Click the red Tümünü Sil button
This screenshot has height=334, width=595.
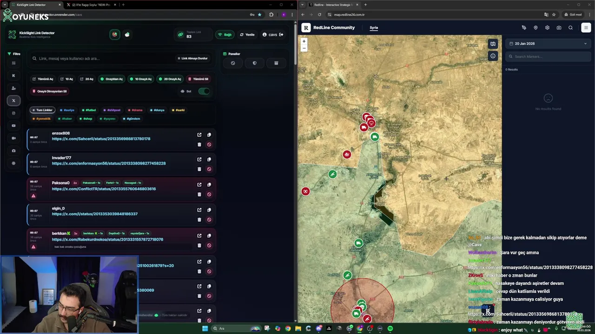[x=198, y=79]
